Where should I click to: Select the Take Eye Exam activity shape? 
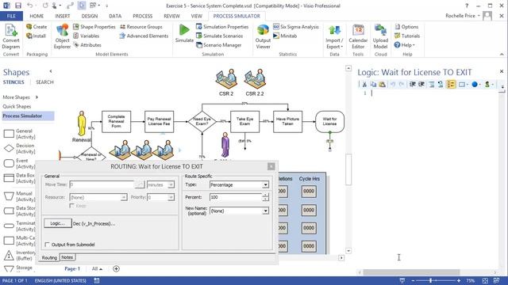coord(245,121)
